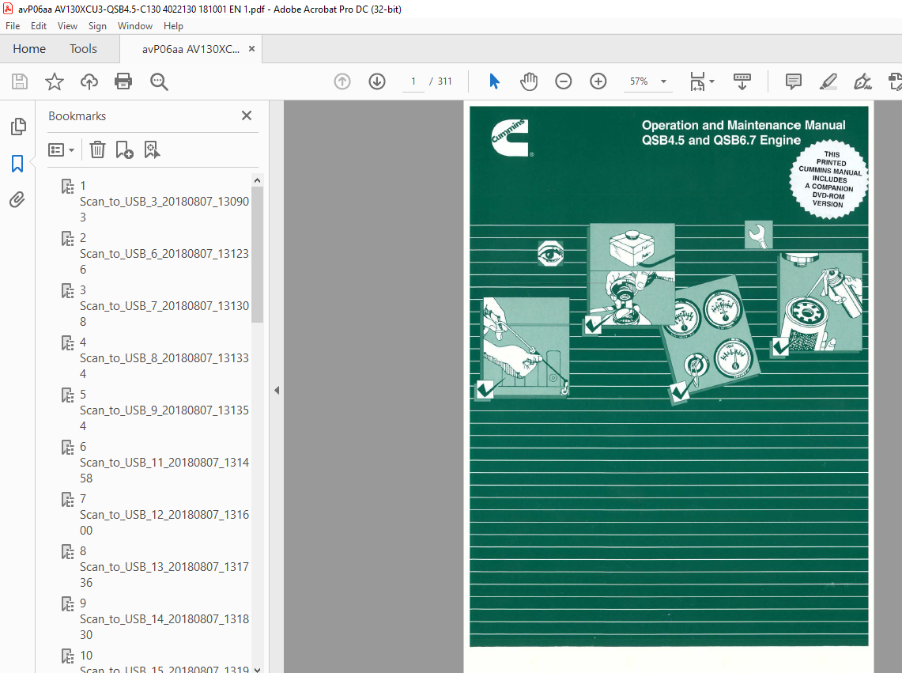Click the Save file icon
The width and height of the screenshot is (902, 673).
[x=20, y=81]
